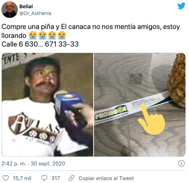Click the tweet text about the piña

pos(91,35)
